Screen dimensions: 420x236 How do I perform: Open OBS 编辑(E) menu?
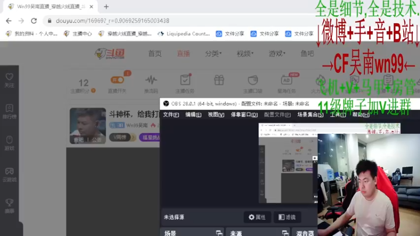(193, 114)
